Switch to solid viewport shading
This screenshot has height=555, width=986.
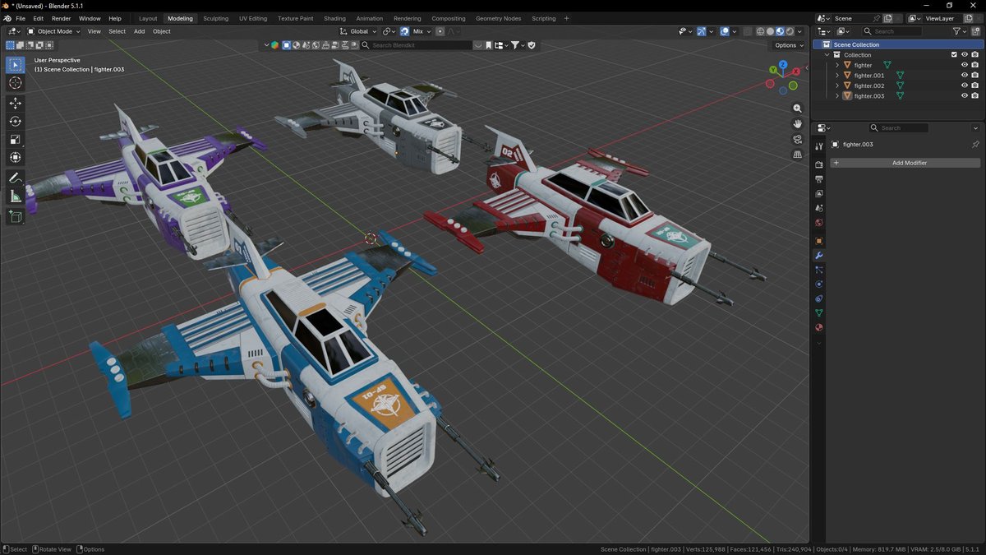pyautogui.click(x=770, y=31)
